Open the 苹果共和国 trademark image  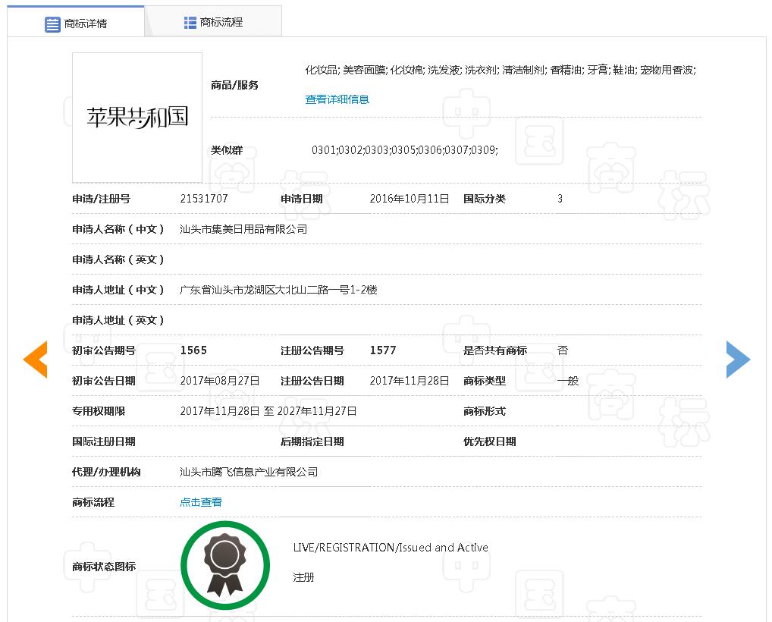click(x=137, y=117)
